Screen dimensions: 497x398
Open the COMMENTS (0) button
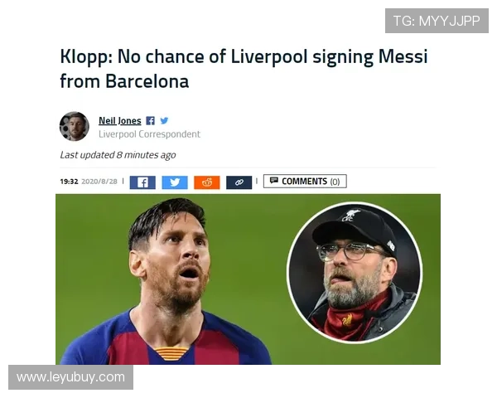click(x=305, y=182)
